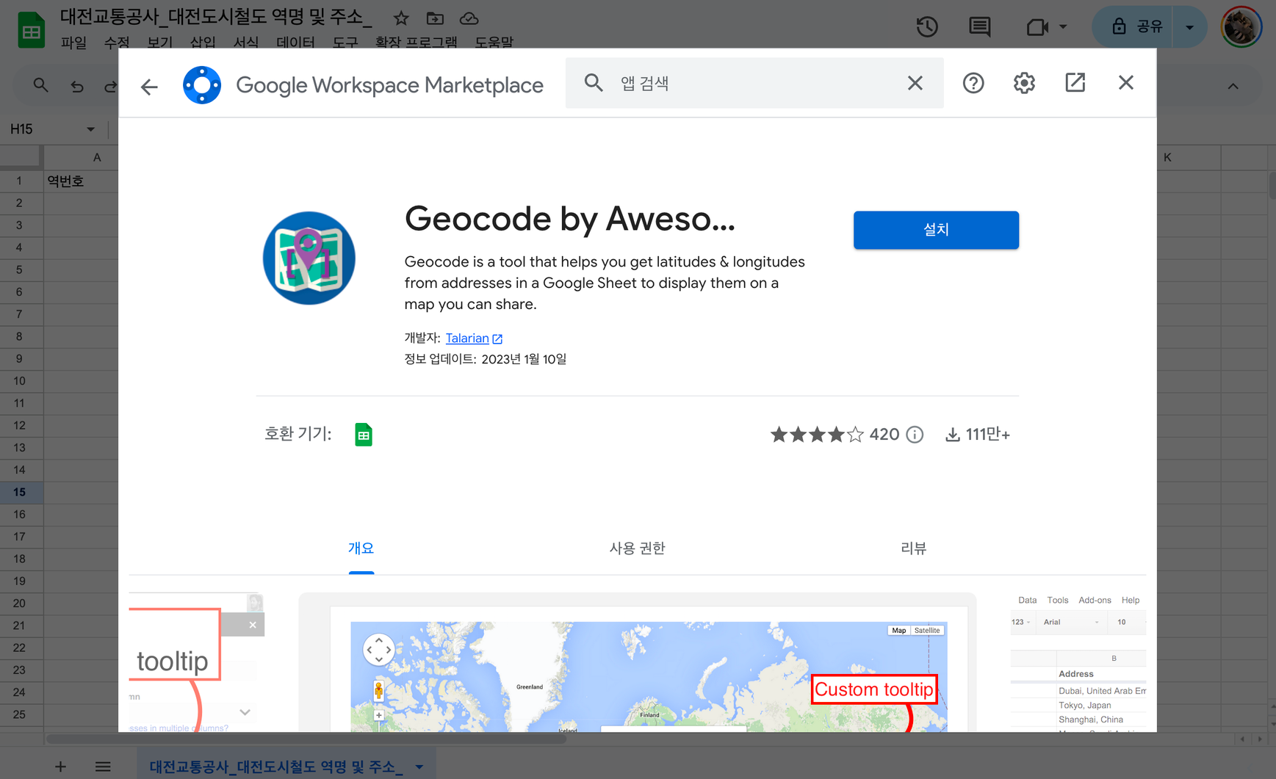Open the 확장 프로그램 menu
Screen dimensions: 1276x779
tap(416, 43)
